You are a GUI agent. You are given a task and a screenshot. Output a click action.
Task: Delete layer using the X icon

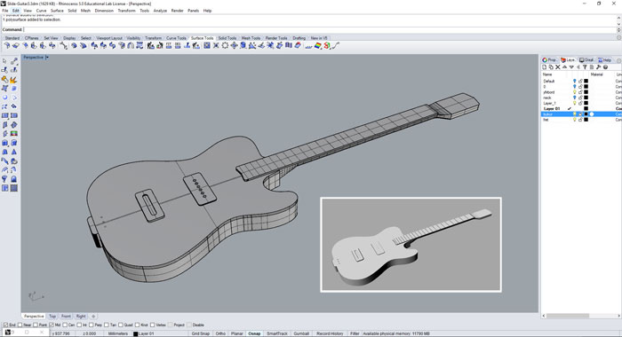tap(558, 67)
